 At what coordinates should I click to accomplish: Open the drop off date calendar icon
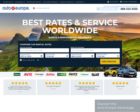point(92,56)
